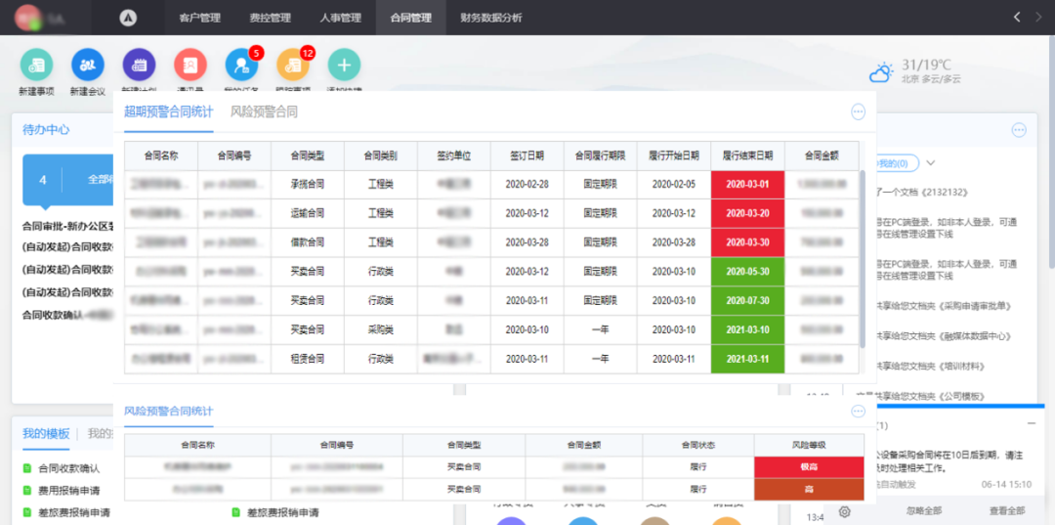1055x525 pixels.
Task: Open the tasks icon with badge 5
Action: click(241, 66)
